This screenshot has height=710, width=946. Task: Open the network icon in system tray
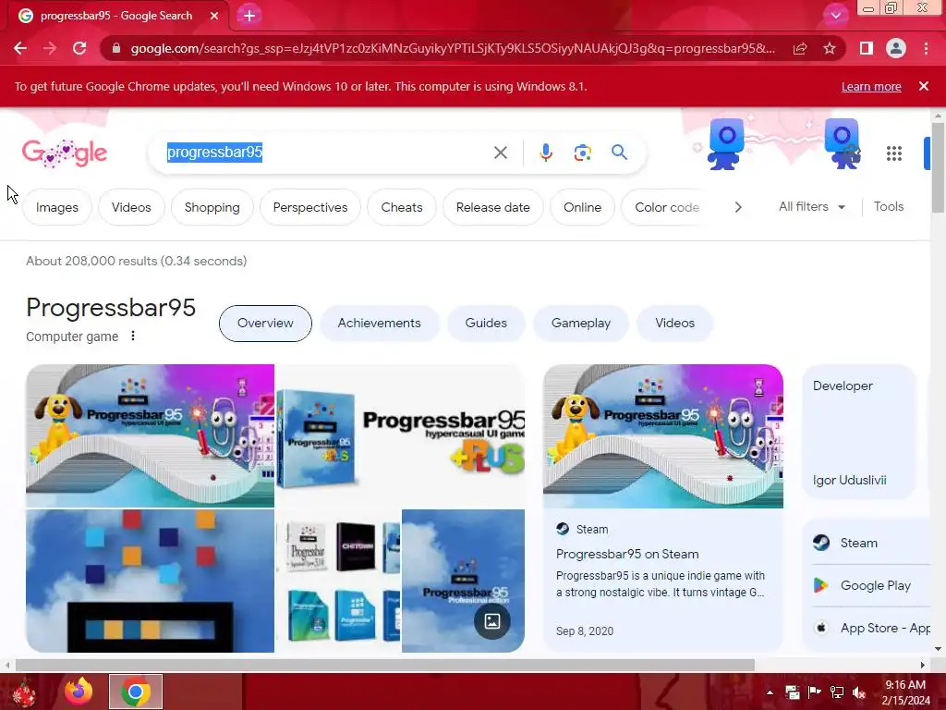click(x=837, y=692)
